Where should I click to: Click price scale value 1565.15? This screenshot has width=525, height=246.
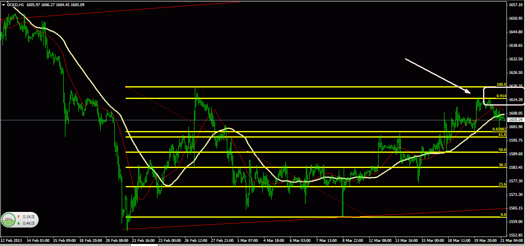pos(516,208)
